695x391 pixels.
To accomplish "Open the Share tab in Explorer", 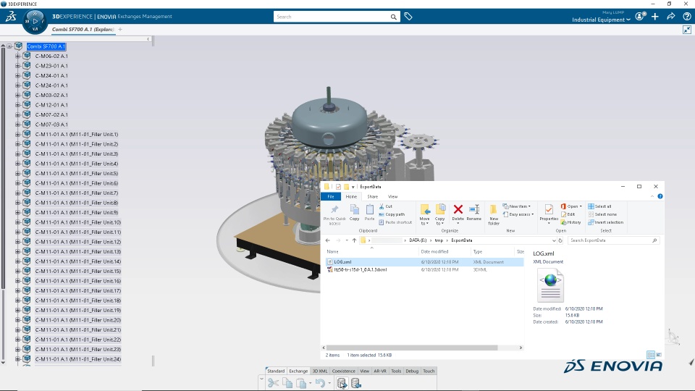I will (372, 196).
